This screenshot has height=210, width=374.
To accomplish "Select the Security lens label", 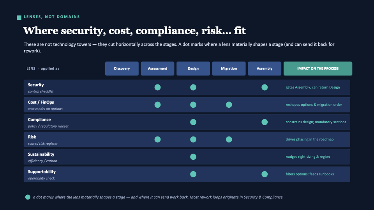I will pos(36,85).
